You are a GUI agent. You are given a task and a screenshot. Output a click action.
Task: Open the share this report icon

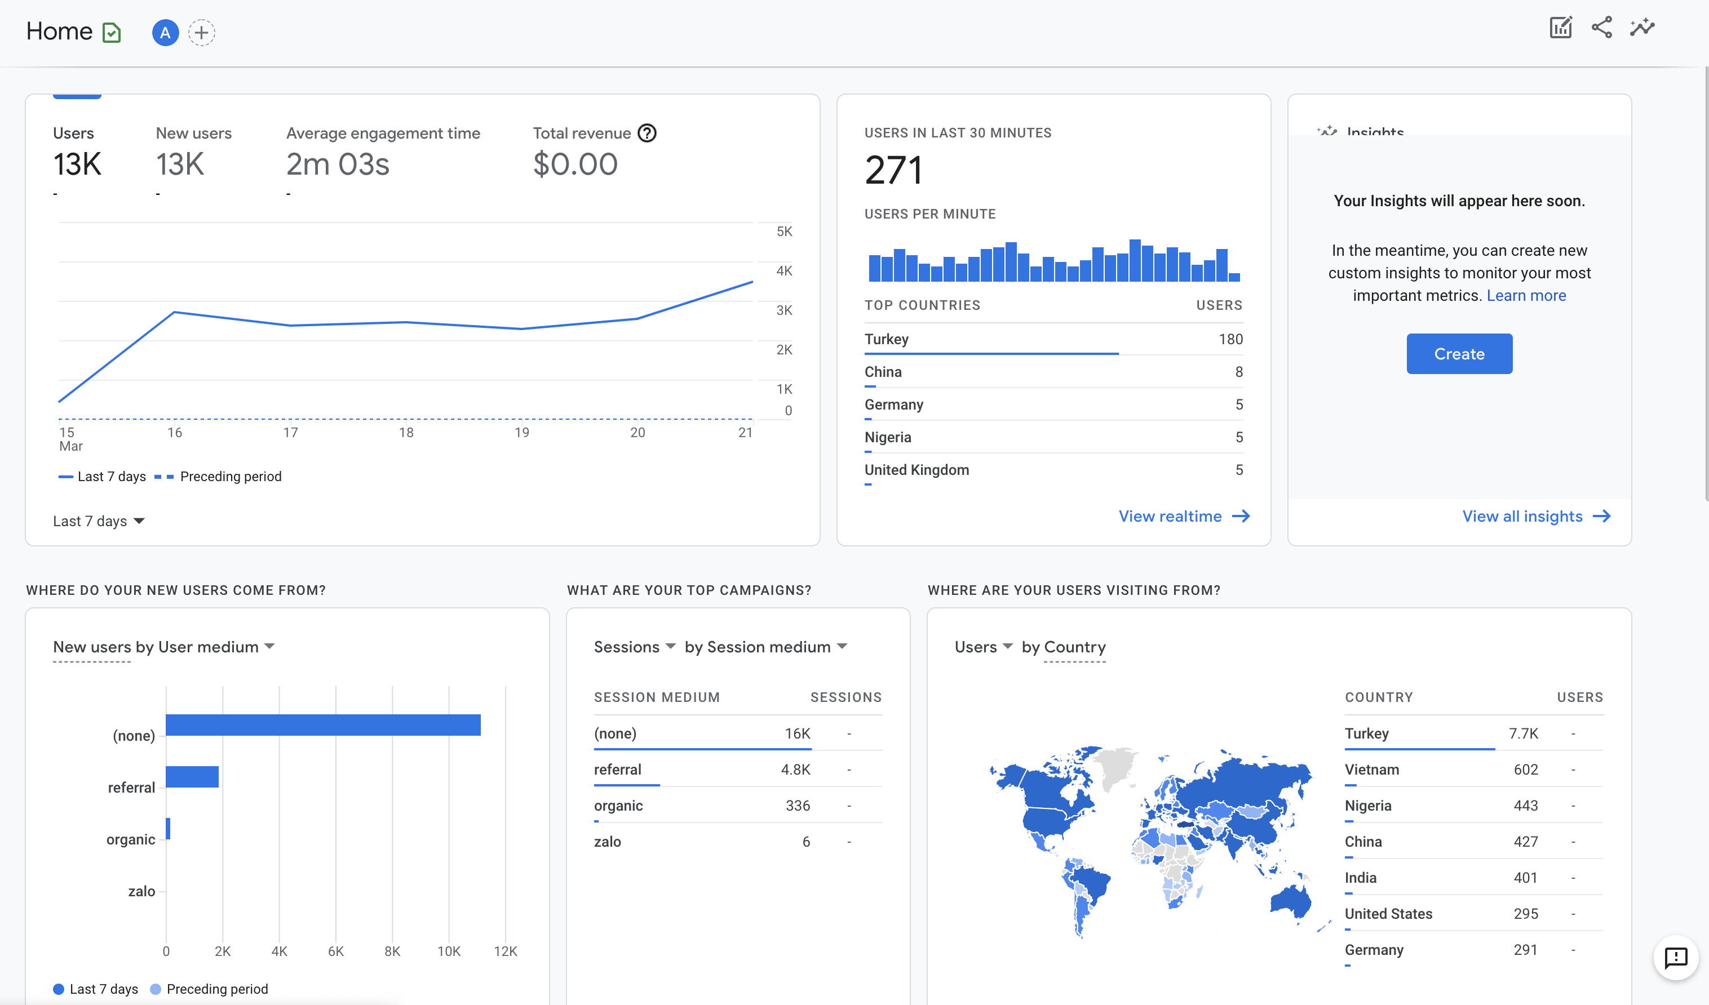pos(1602,29)
